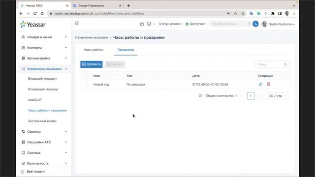Click the site lock icon in the address bar
Screen dimensions: 315x177
click(x=51, y=13)
